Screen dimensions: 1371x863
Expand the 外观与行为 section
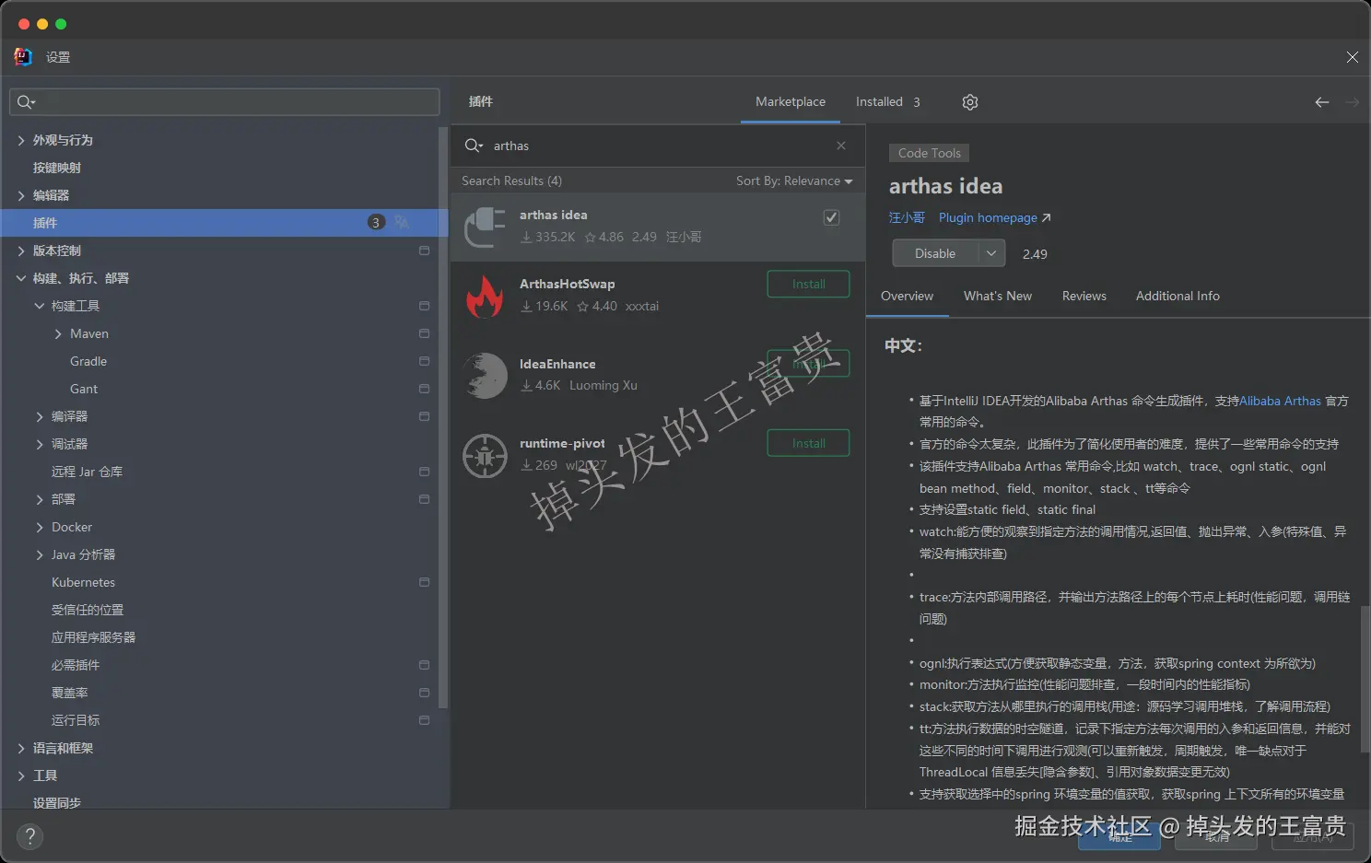(21, 140)
